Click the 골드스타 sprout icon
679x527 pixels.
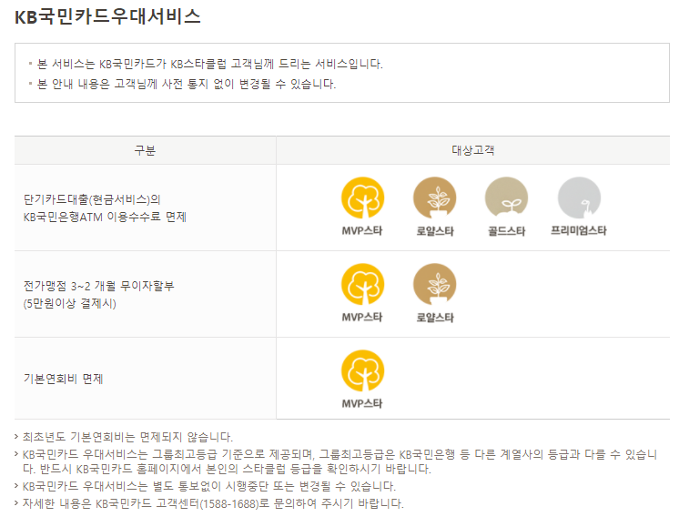pyautogui.click(x=507, y=198)
